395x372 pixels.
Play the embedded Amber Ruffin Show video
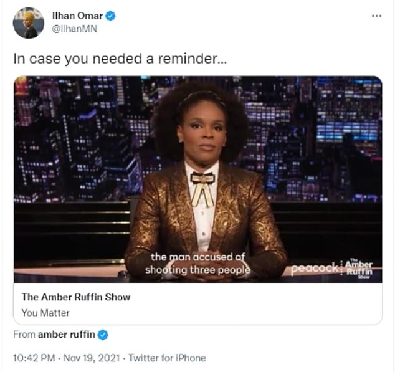197,179
